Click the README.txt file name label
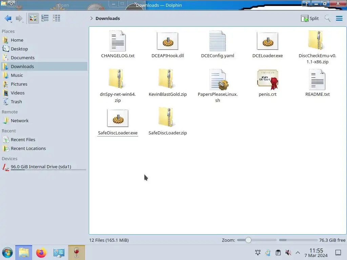The height and width of the screenshot is (260, 347). pos(317,94)
